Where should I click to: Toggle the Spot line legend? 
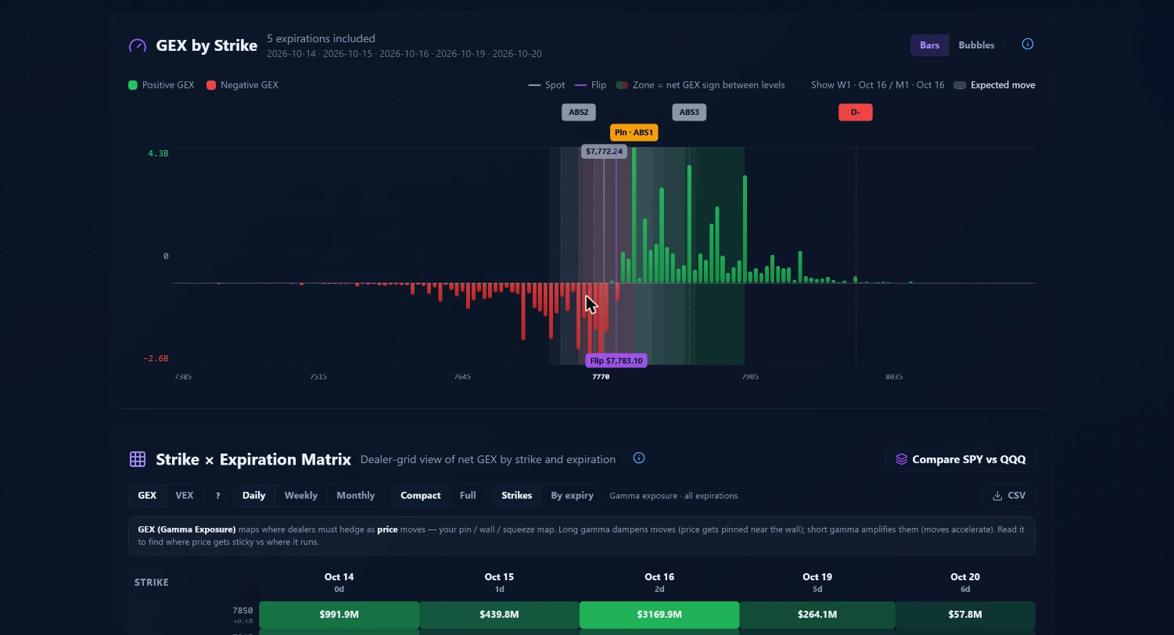[546, 85]
